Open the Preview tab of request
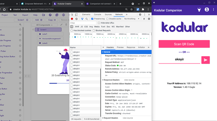This screenshot has width=217, height=121. [x=120, y=47]
